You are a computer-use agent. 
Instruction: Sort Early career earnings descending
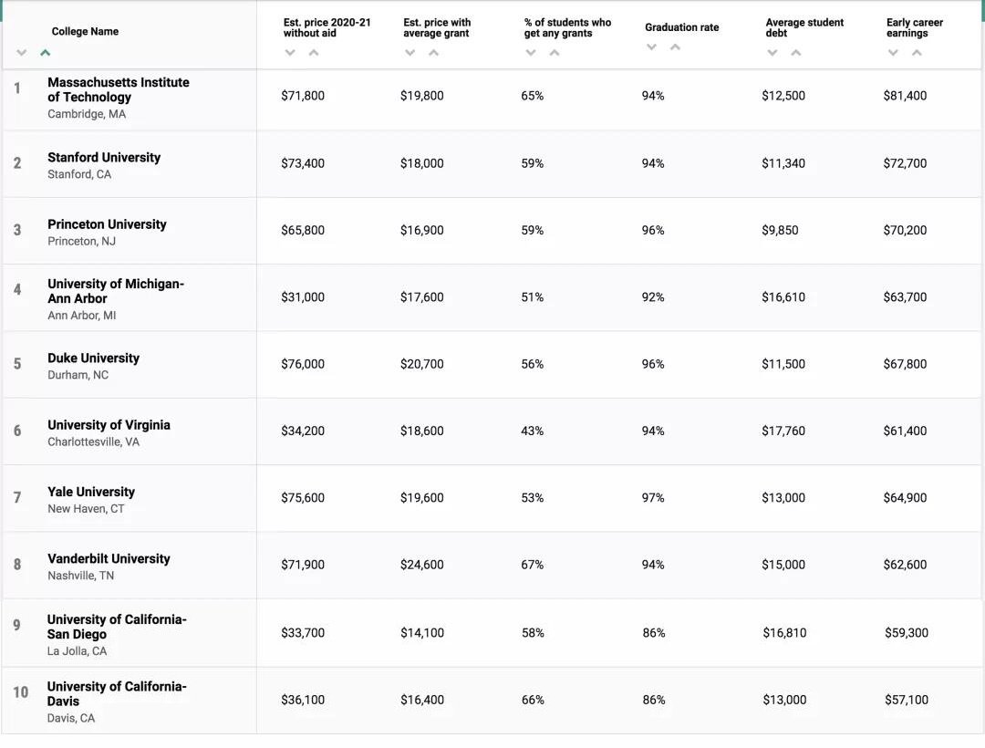[893, 53]
